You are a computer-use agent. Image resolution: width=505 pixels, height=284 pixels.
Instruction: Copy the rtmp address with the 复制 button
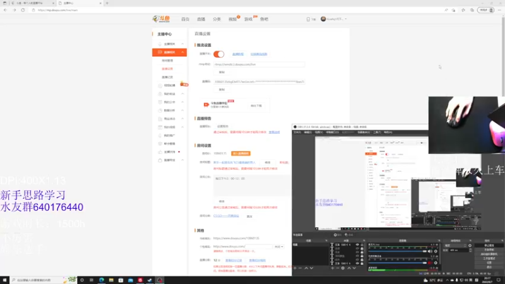222,72
